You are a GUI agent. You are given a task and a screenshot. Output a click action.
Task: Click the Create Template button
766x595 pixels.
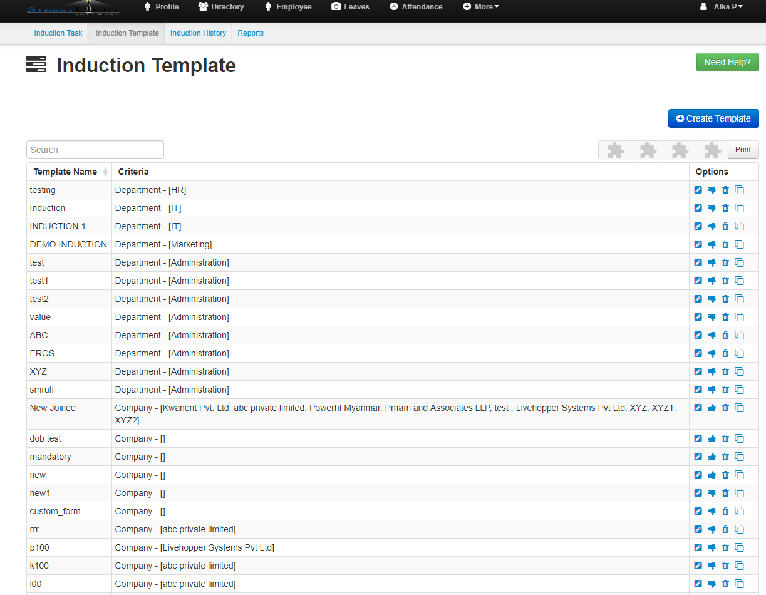coord(713,118)
